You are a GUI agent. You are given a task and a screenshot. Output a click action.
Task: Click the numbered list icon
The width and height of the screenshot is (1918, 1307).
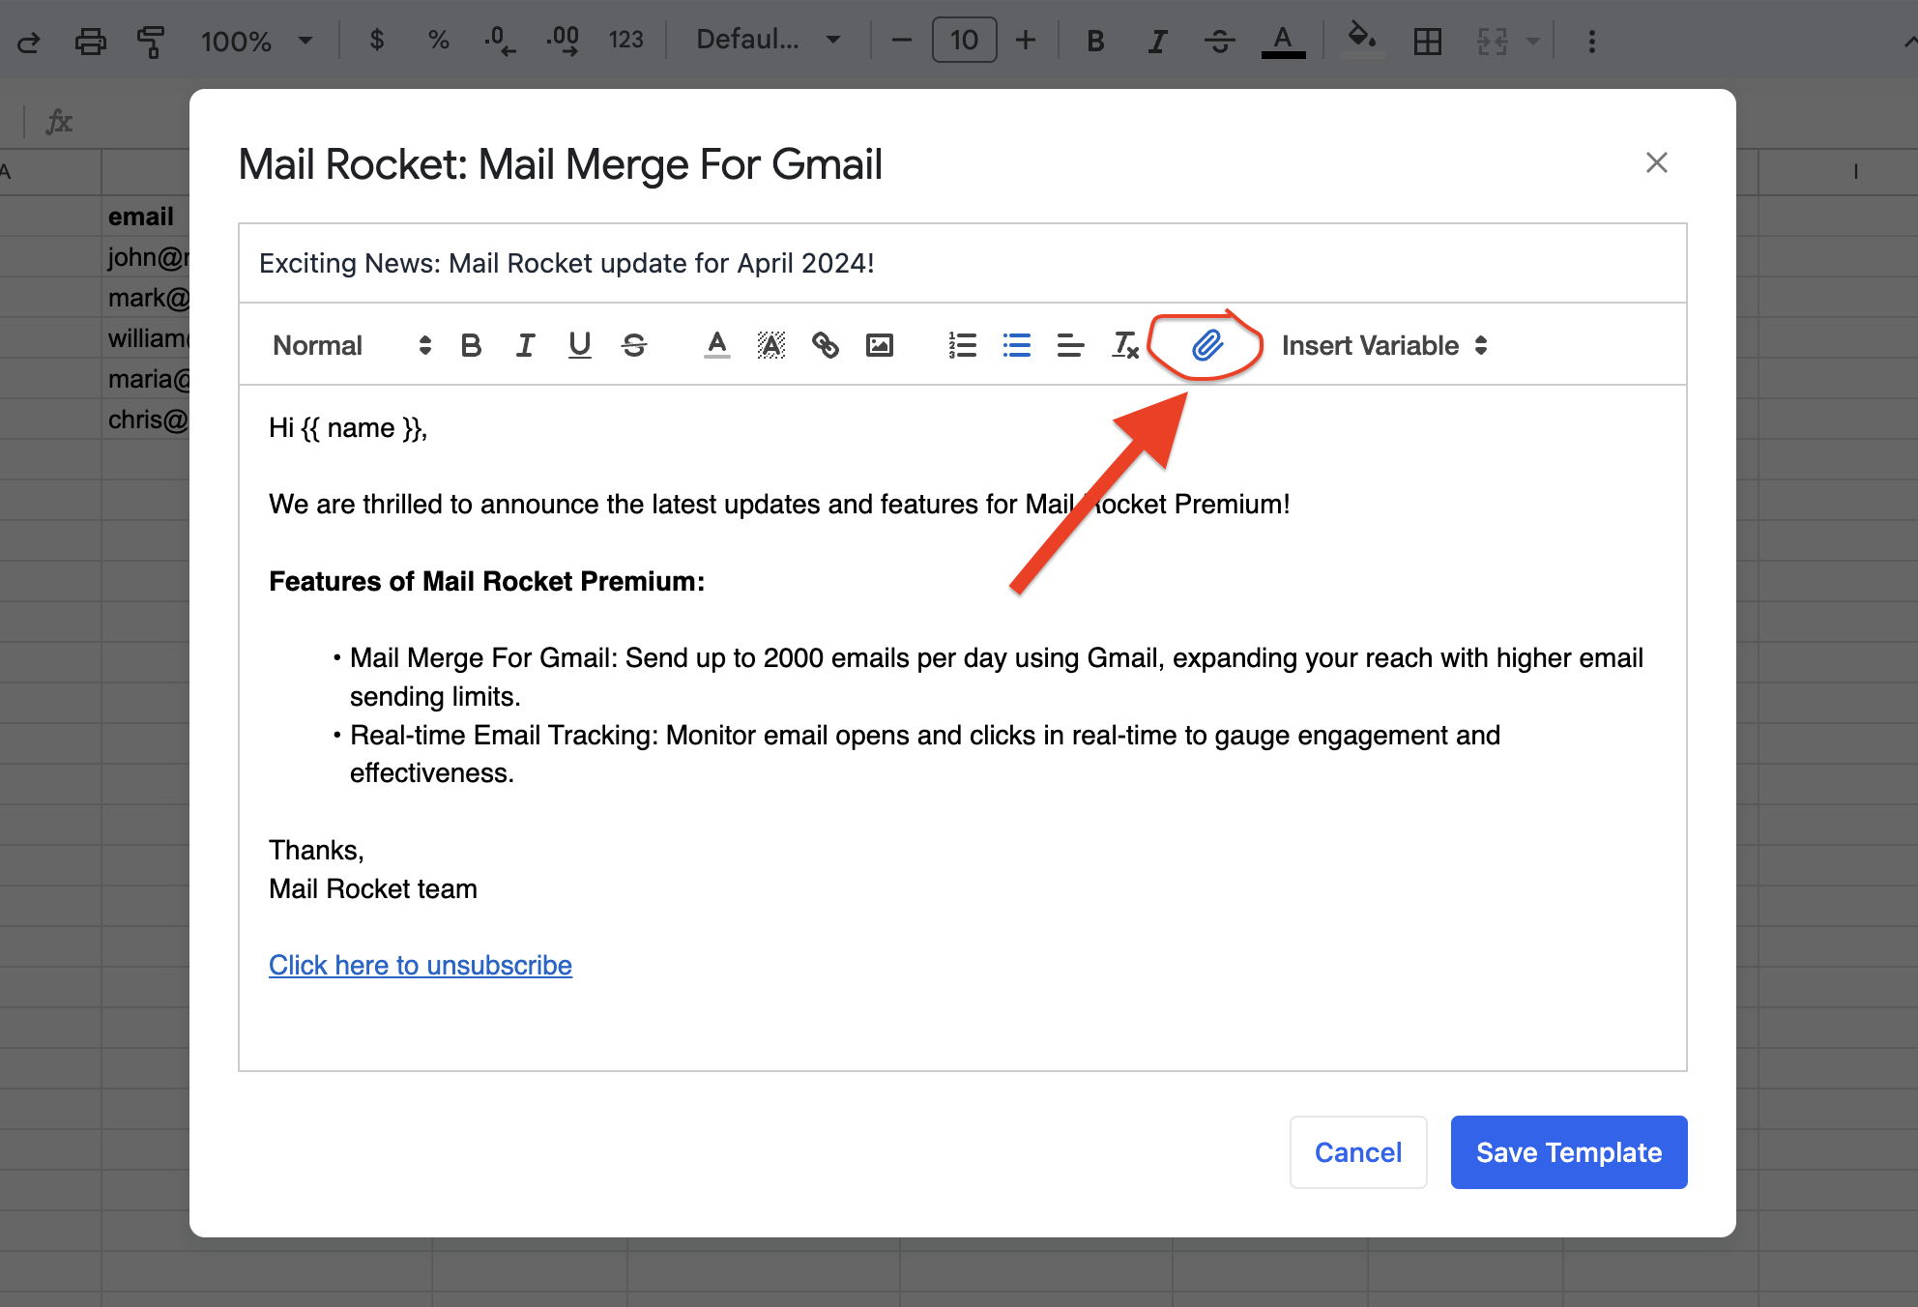coord(962,345)
